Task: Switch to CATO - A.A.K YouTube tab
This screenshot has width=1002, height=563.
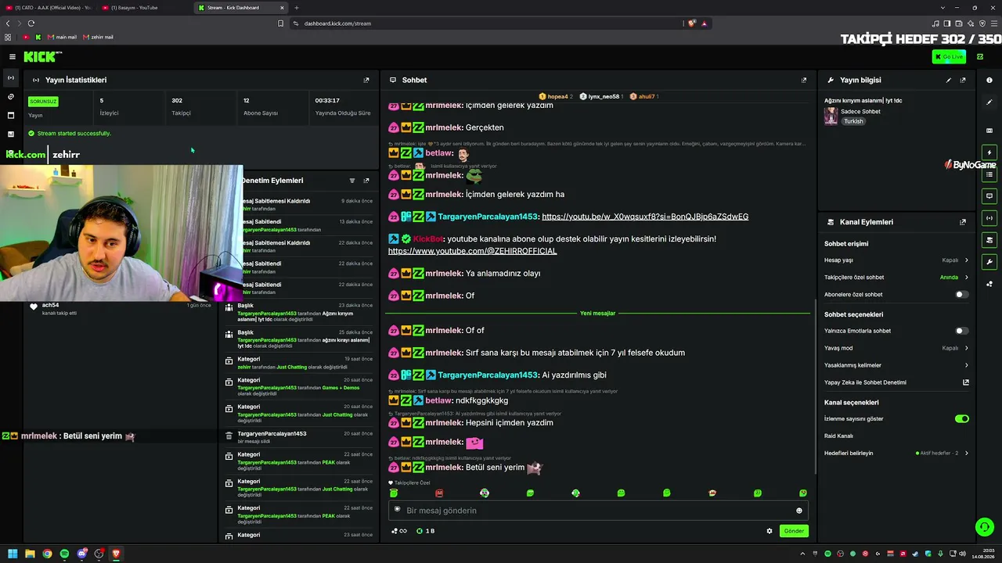Action: pos(49,8)
